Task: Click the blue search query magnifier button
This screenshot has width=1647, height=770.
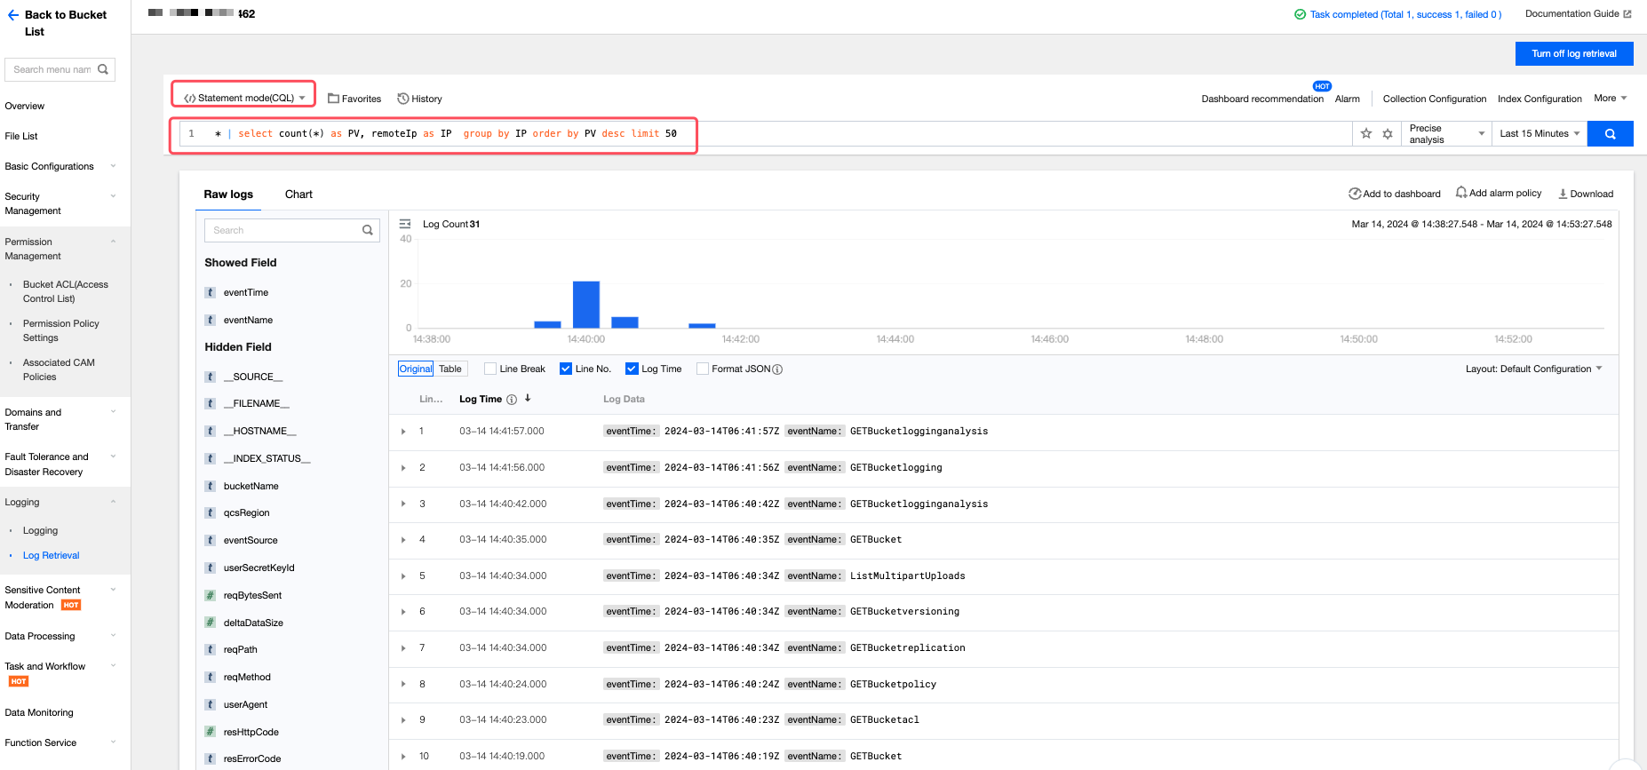Action: pyautogui.click(x=1610, y=134)
